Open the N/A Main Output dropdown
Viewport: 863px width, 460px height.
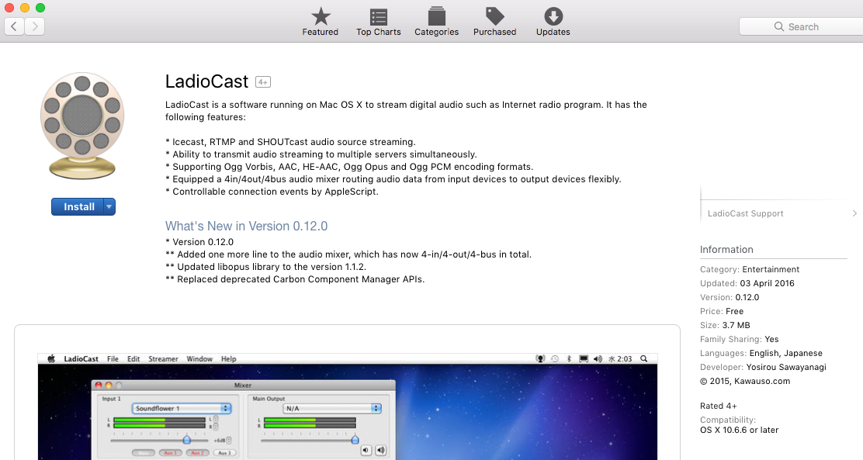(x=332, y=408)
